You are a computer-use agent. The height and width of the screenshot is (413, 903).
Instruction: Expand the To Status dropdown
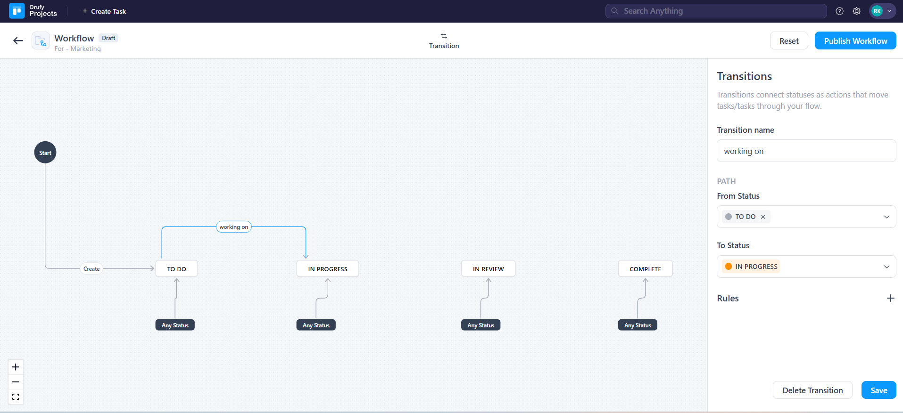(886, 267)
